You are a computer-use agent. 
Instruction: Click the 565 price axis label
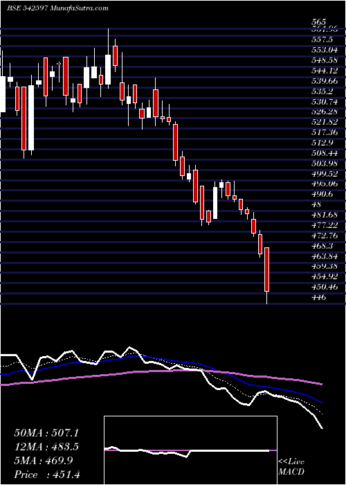click(319, 22)
